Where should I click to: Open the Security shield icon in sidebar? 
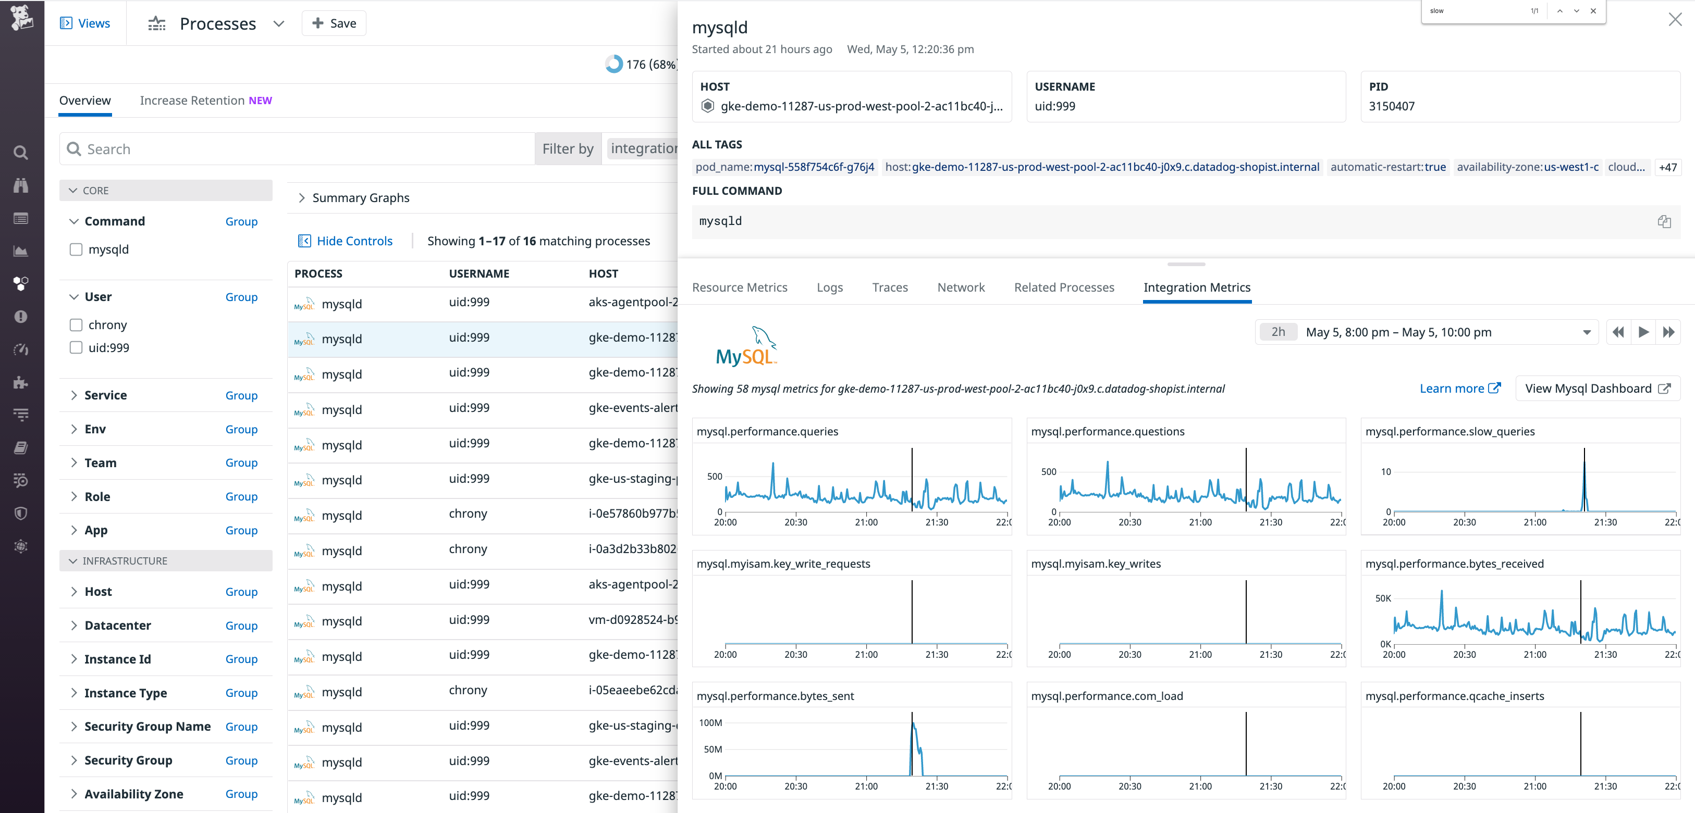coord(20,514)
